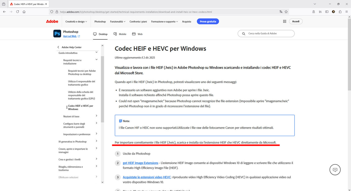Switch to the Web tab

tap(137, 34)
